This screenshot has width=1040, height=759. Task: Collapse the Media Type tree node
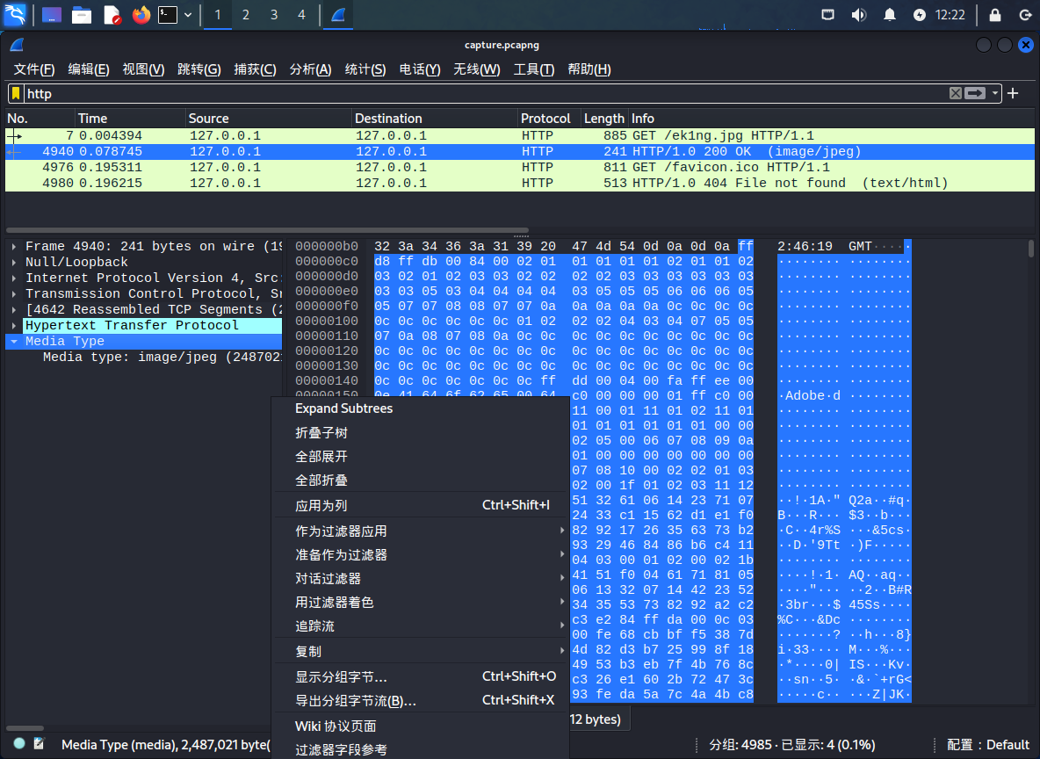tap(13, 342)
